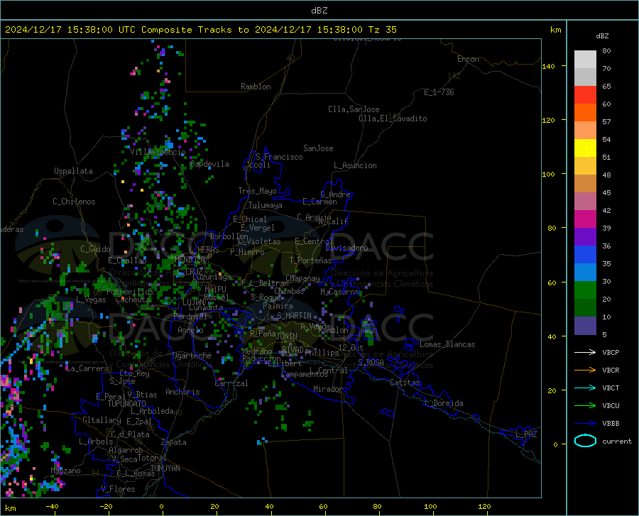Click the C_Chilenos label

point(74,202)
